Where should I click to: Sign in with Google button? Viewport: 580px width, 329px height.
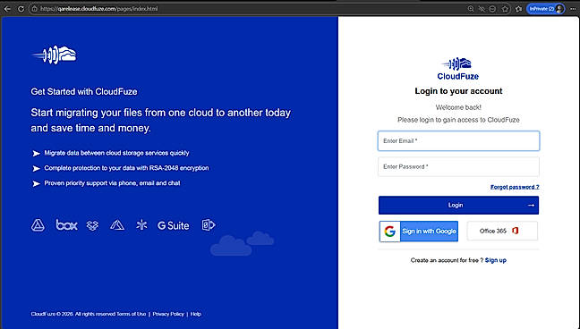pos(419,232)
